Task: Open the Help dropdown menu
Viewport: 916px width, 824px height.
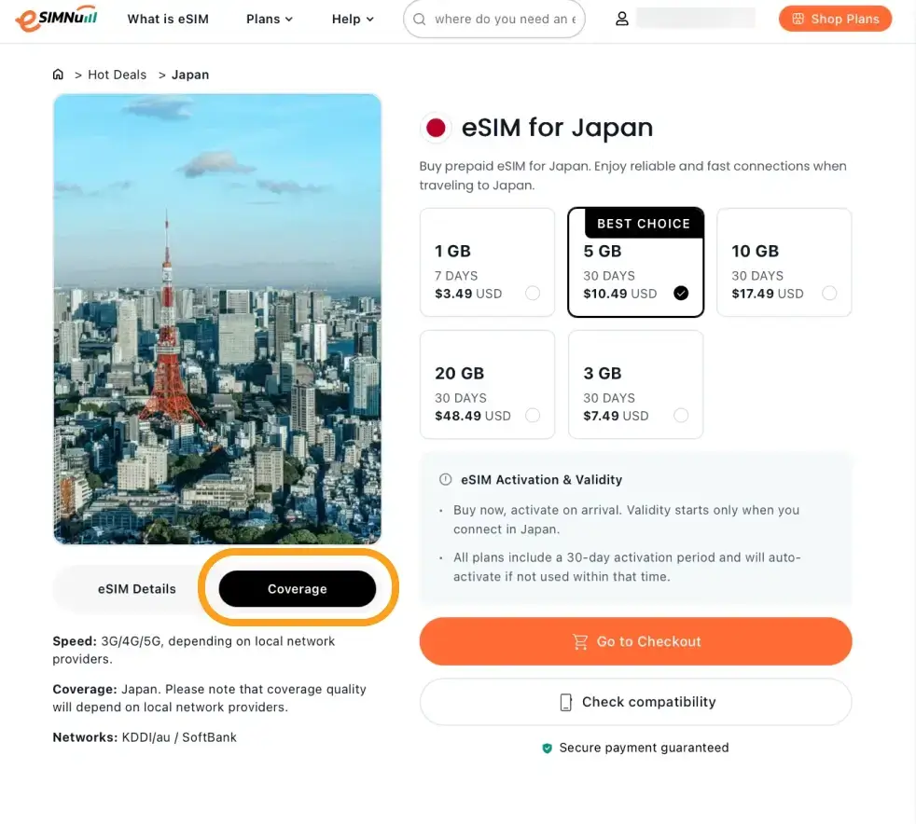Action: [x=353, y=20]
